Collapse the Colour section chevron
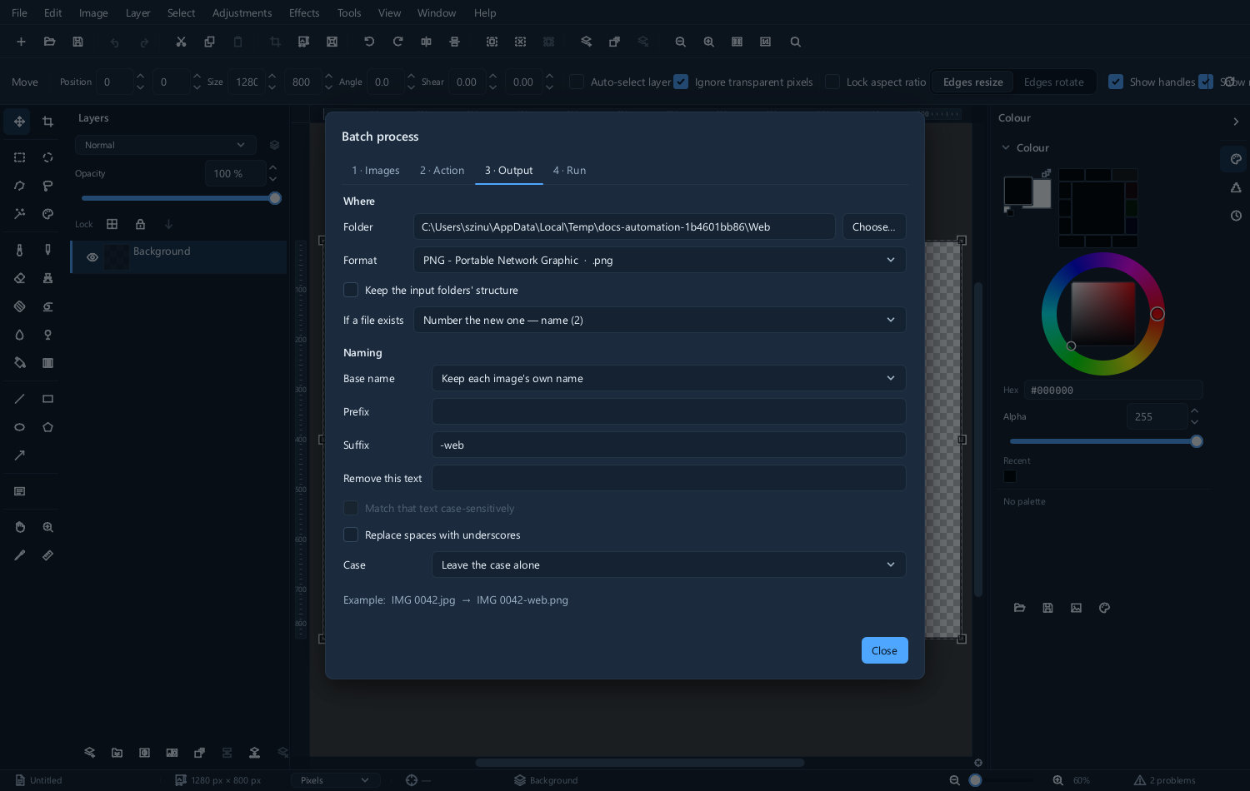Viewport: 1250px width, 791px height. click(x=1005, y=147)
